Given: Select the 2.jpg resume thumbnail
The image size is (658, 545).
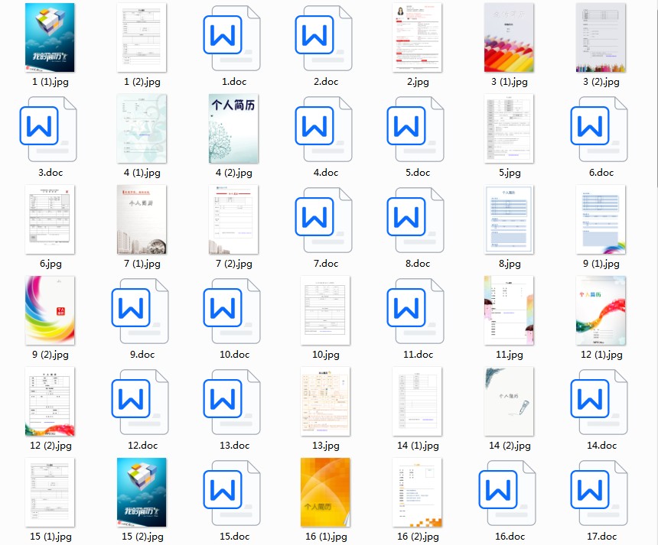Looking at the screenshot, I should (x=417, y=37).
